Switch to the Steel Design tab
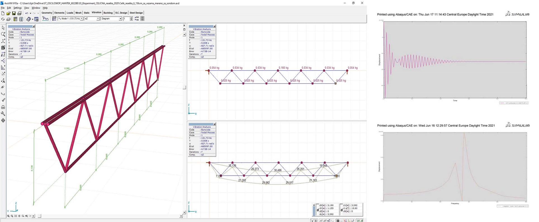Screen dimensions: 539x222 pos(136,13)
